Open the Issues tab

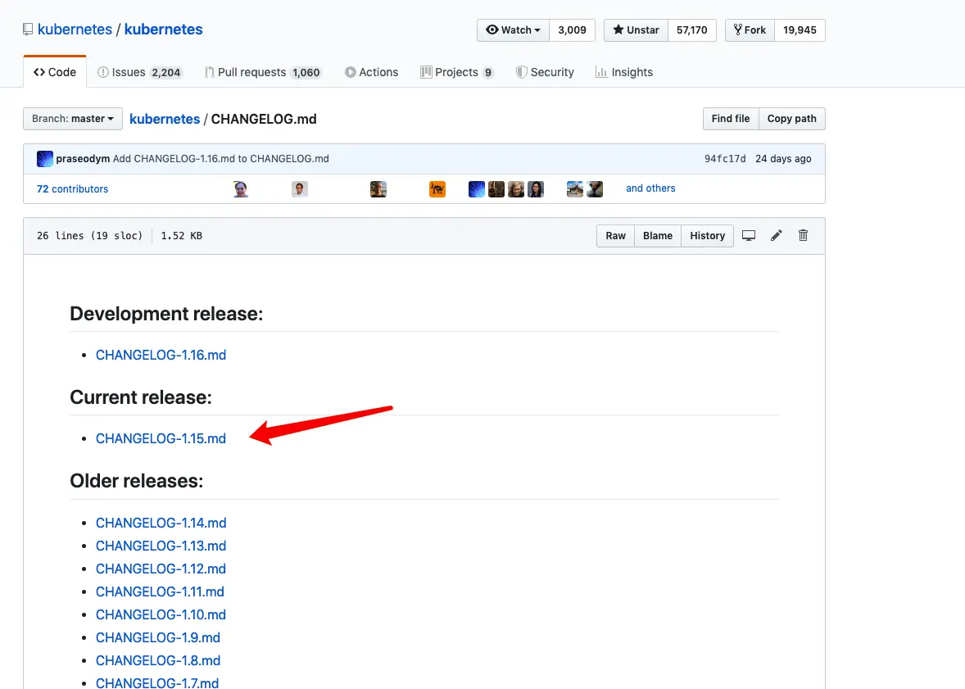[139, 72]
